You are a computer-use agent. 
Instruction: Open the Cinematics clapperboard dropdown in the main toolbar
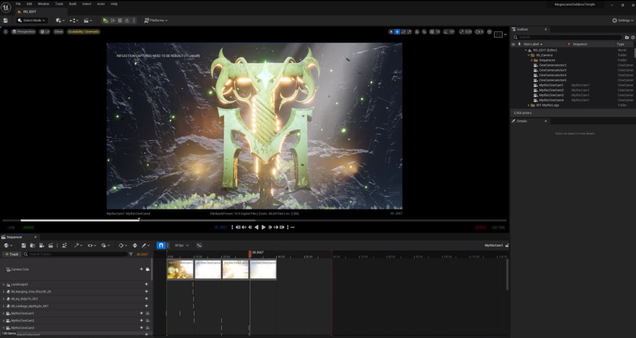(x=89, y=20)
